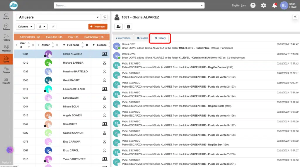Click in the top search field
Screen dimensions: 300x167
point(129,6)
